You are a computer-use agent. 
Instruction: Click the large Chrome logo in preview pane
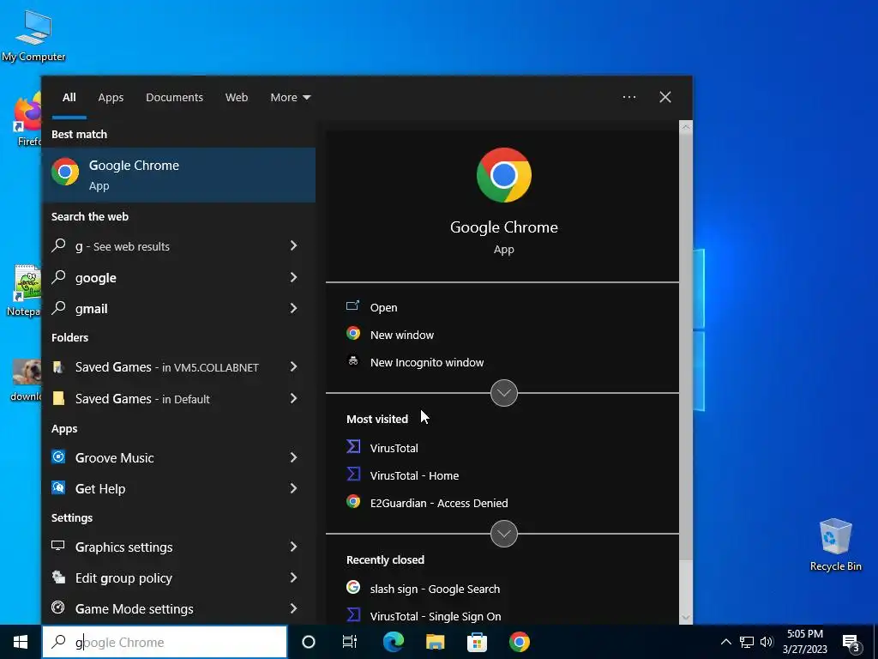coord(504,175)
